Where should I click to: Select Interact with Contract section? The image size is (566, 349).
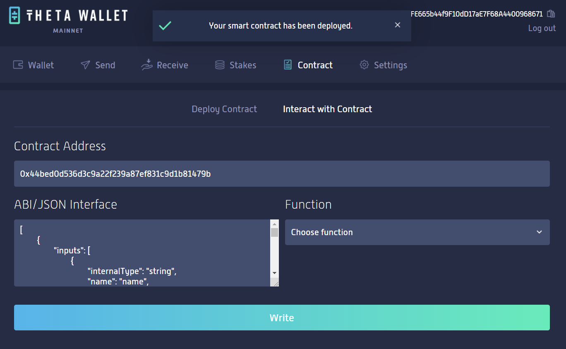pos(328,109)
